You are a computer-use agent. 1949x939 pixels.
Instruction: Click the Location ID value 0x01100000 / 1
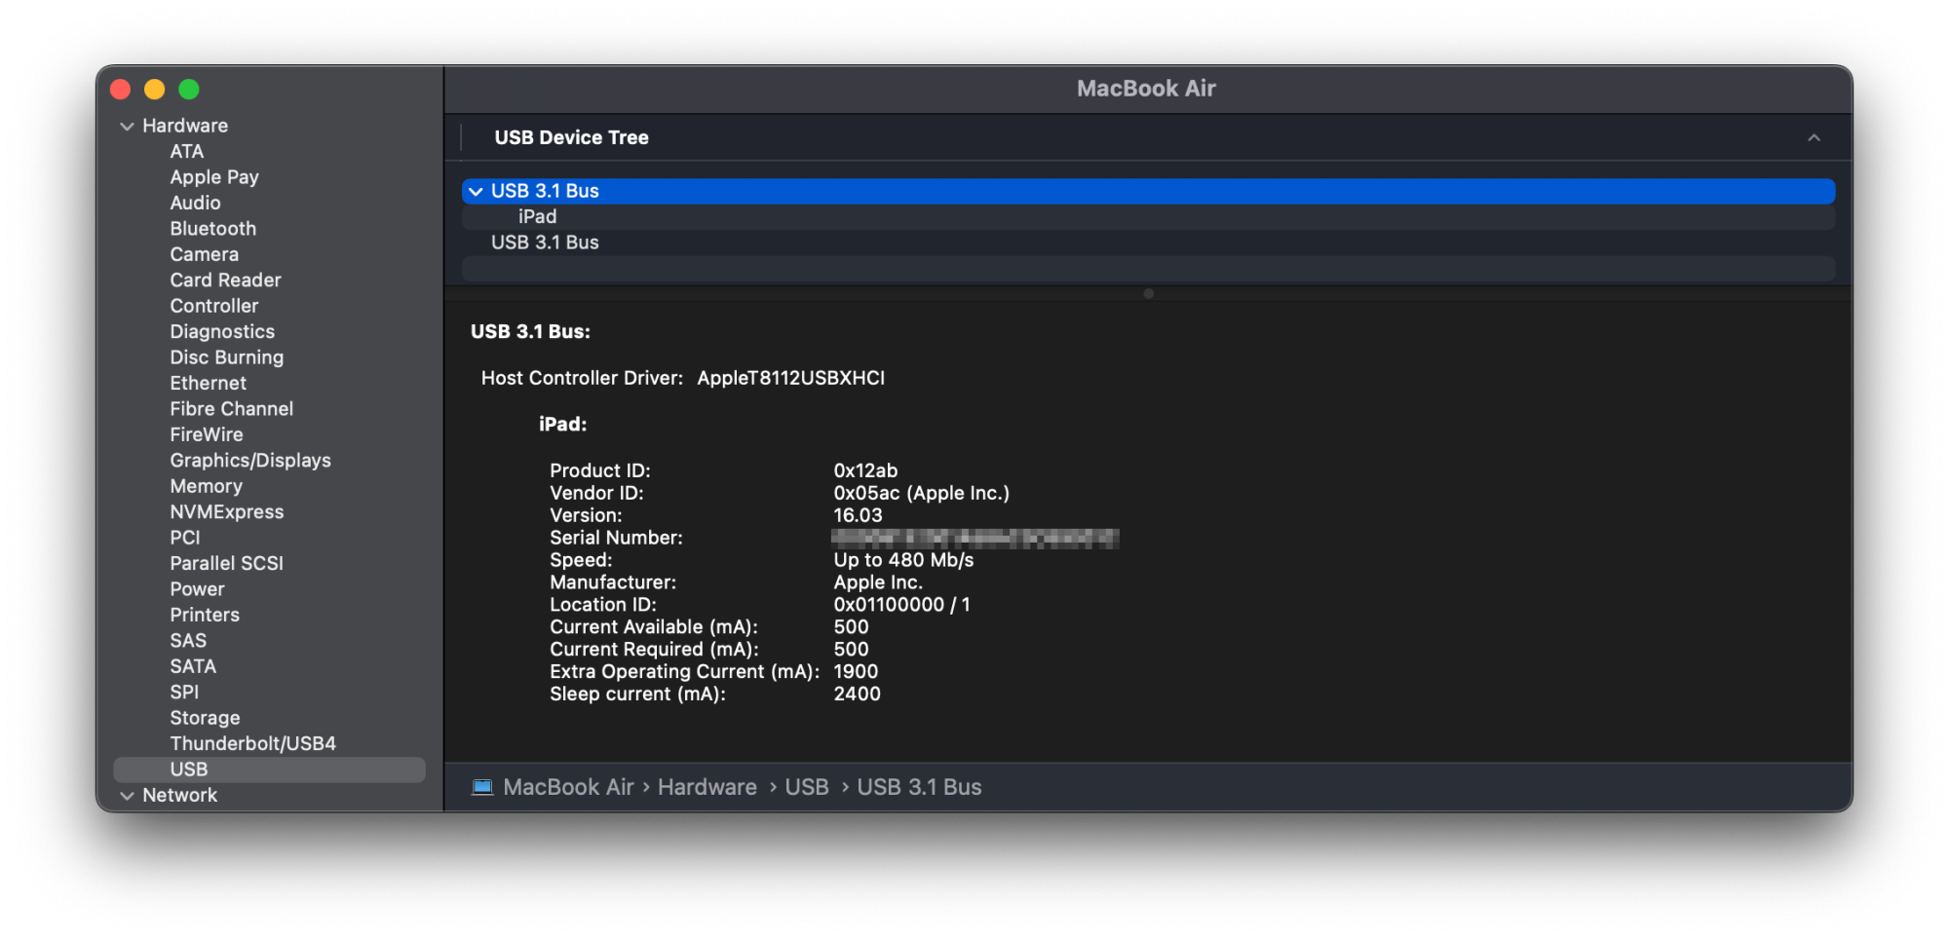(x=901, y=605)
